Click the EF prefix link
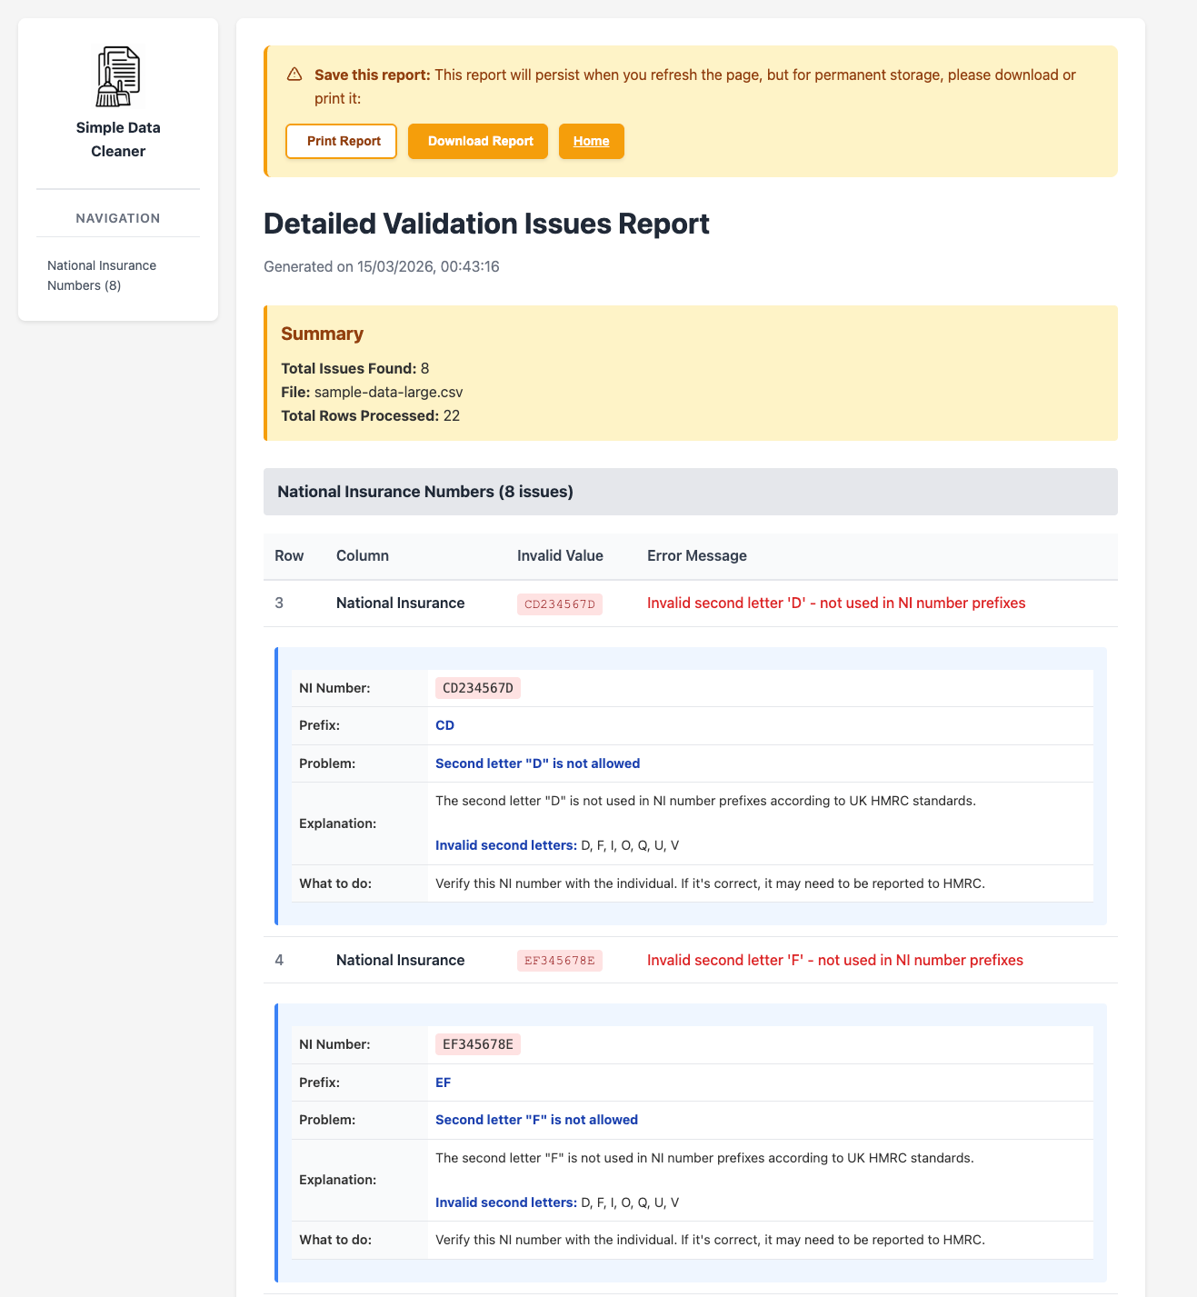 pos(444,1082)
